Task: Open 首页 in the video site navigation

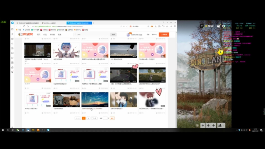Action: (x=39, y=35)
